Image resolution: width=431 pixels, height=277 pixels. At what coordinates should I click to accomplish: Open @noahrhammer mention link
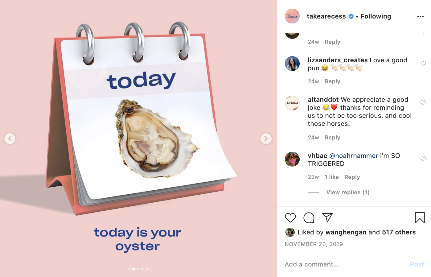click(x=354, y=156)
